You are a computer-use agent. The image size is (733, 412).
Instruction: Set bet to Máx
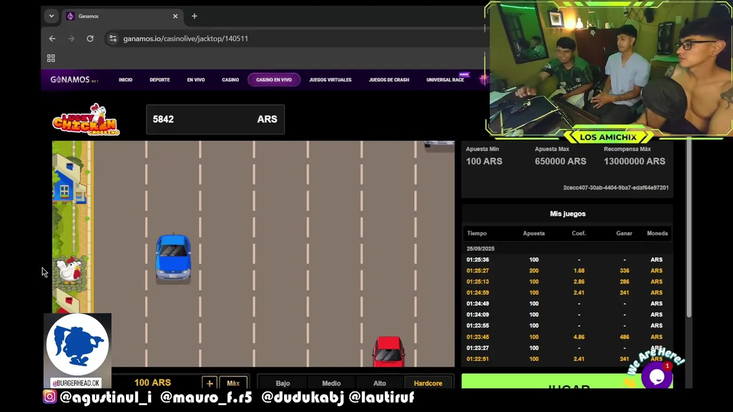click(233, 383)
